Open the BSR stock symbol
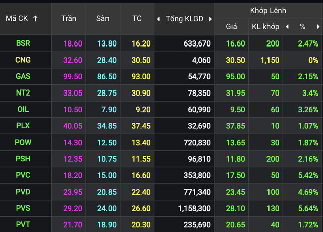Viewport: 323px width, 232px height. [x=23, y=44]
